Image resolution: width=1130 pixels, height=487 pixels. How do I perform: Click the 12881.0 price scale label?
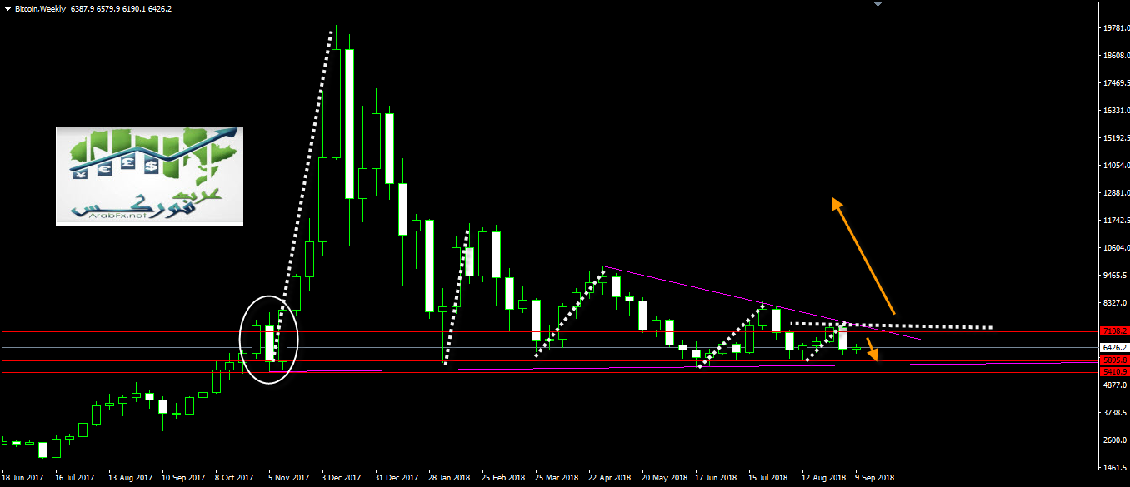click(1115, 193)
